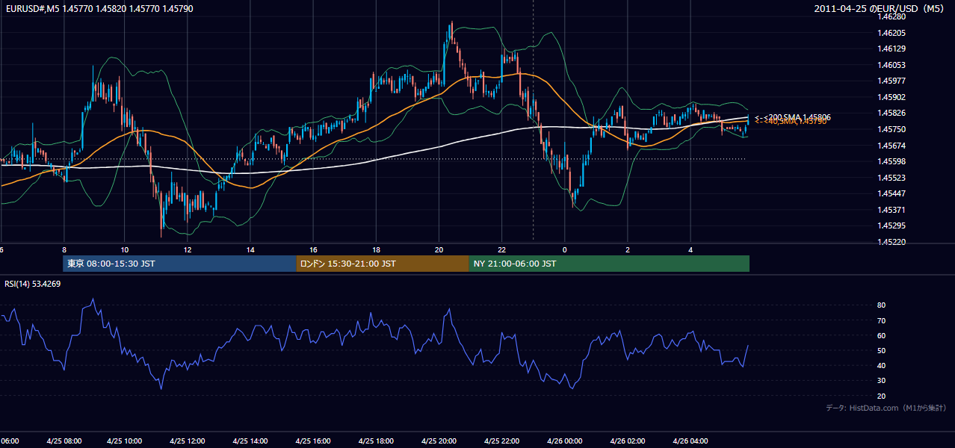Click the RSI axis level 80
This screenshot has height=448, width=955.
click(882, 305)
